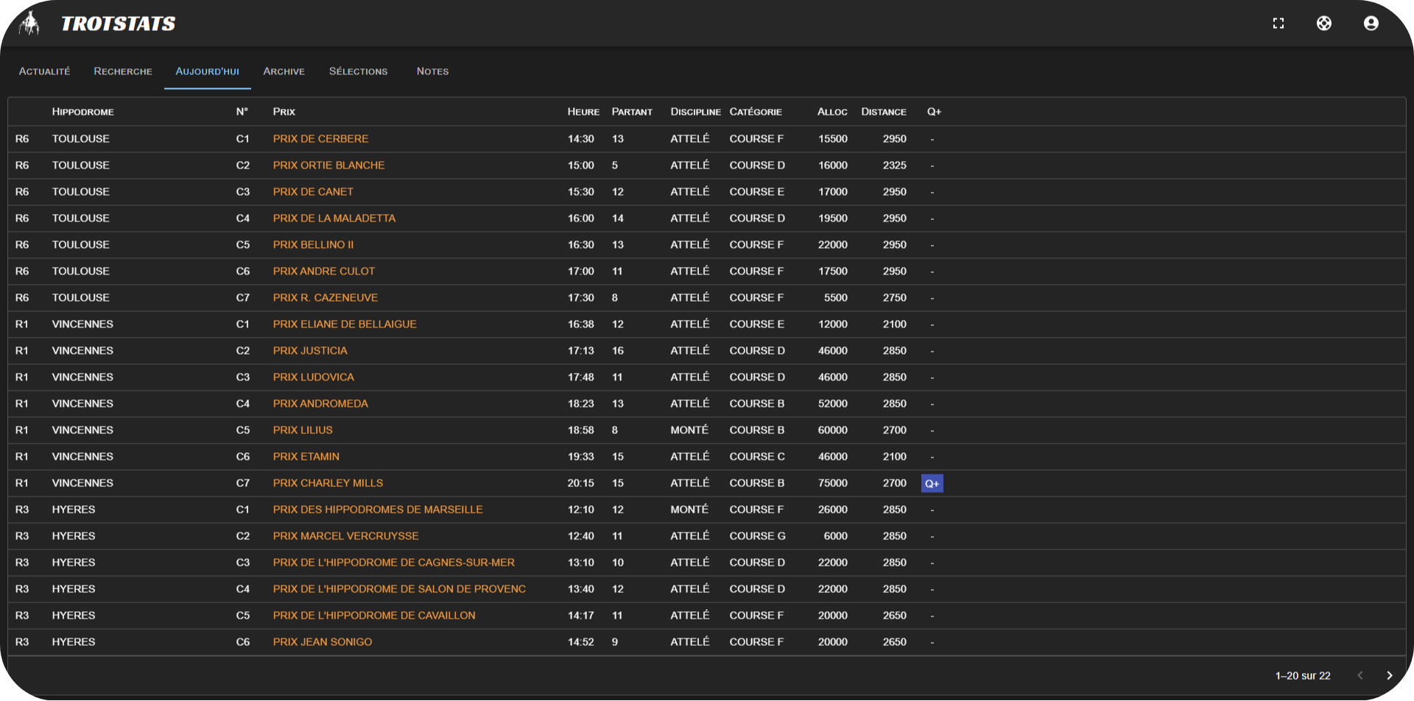Screen dimensions: 1414x701
Task: Click COURSE C category cell
Action: 757,457
